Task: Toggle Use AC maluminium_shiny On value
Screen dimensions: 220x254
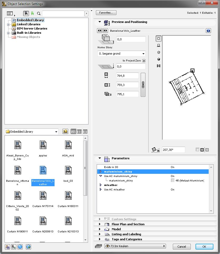Action: 173,176
